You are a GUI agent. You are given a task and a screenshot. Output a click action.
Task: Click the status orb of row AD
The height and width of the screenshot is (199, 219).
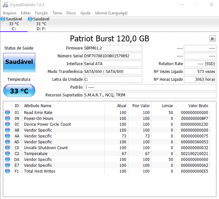click(x=7, y=142)
